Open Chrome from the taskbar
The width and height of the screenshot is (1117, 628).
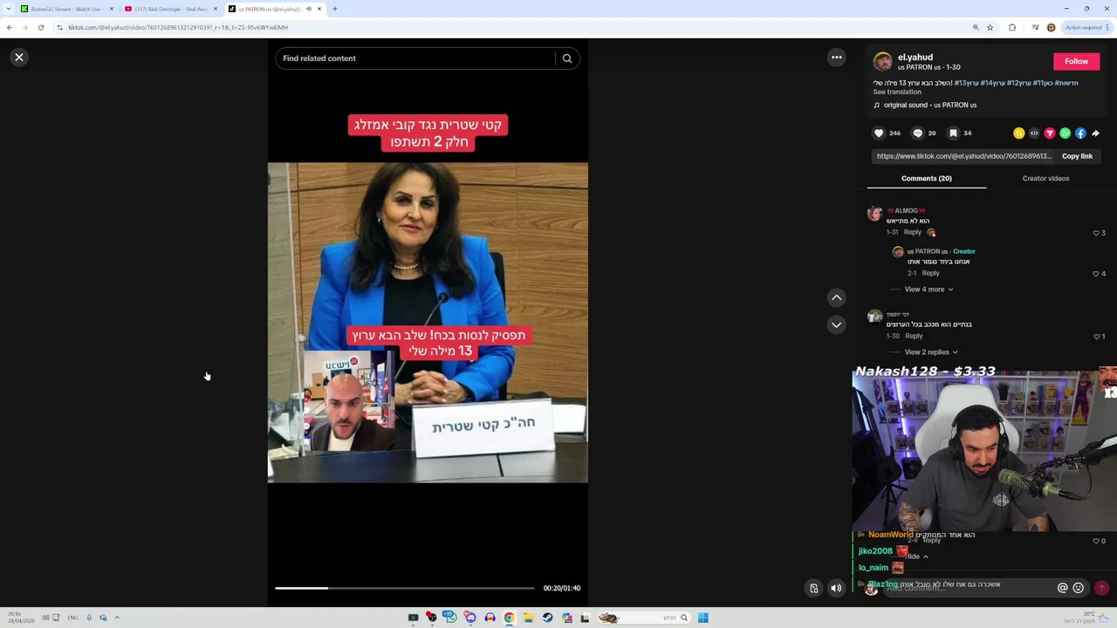click(x=509, y=618)
